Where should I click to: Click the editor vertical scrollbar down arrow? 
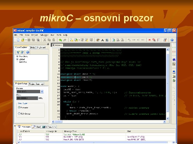pyautogui.click(x=168, y=118)
